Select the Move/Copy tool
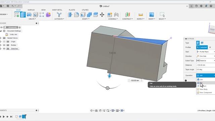 tap(102, 14)
